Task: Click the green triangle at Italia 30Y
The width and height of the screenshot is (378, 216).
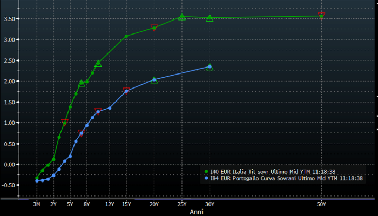Action: (210, 18)
